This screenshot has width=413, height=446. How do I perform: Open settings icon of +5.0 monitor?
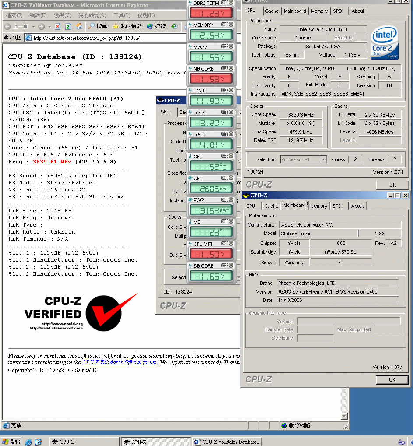[224, 134]
